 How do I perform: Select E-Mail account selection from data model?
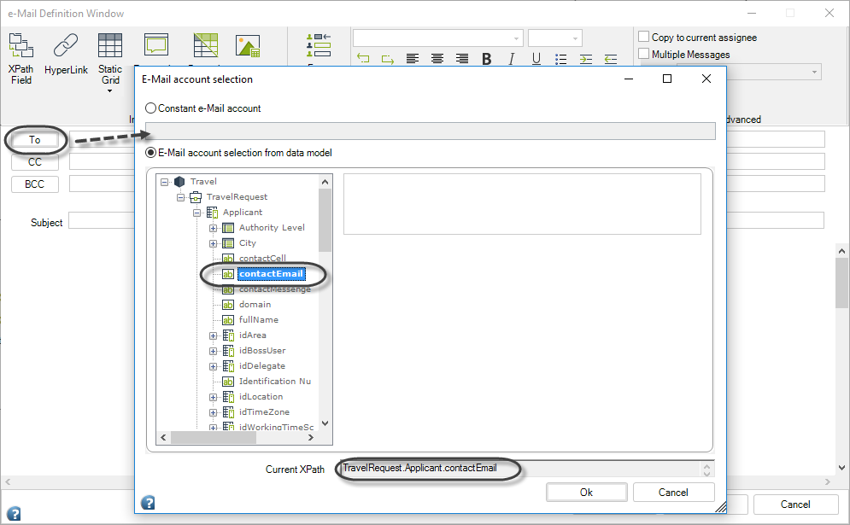click(x=150, y=153)
